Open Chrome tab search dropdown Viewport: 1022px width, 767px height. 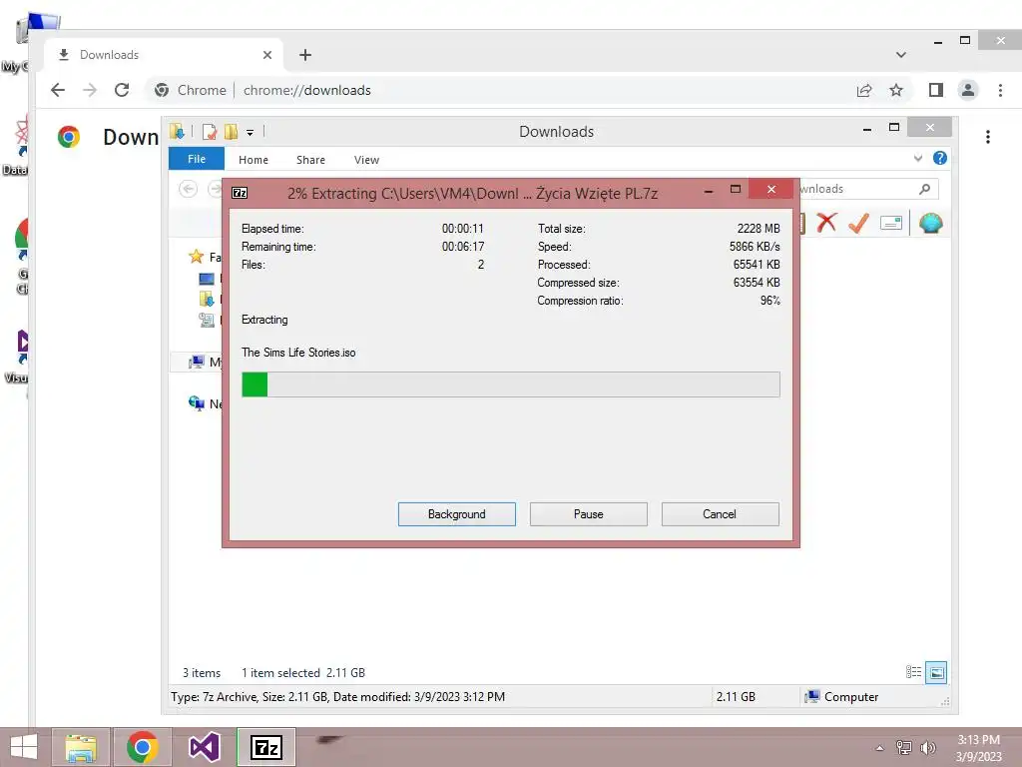coord(901,55)
